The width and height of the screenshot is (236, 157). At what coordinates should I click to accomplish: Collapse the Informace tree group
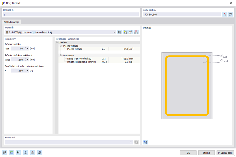(x=61, y=55)
